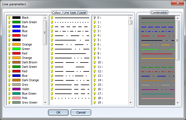186x120 pixels.
Task: Click the layer 7 lightbulb icon
Action: [95, 49]
